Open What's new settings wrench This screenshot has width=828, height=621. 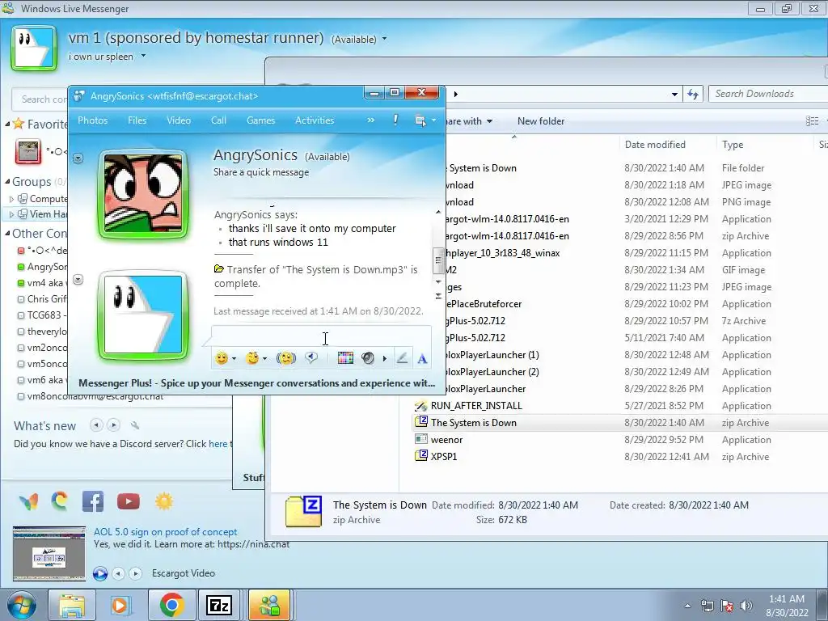pos(135,425)
